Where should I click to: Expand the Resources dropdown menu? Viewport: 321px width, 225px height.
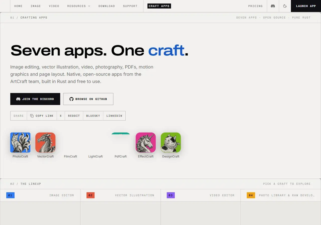[x=78, y=6]
